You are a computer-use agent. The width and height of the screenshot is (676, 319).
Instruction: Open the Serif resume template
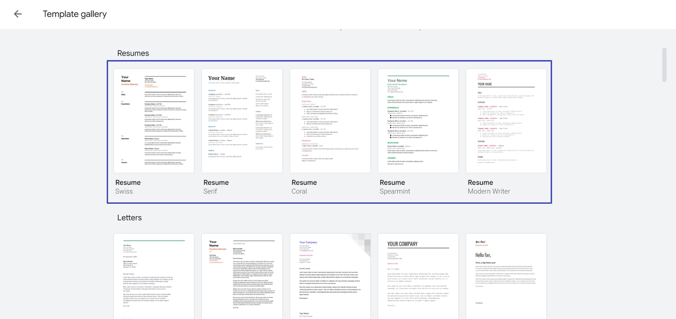pos(242,120)
